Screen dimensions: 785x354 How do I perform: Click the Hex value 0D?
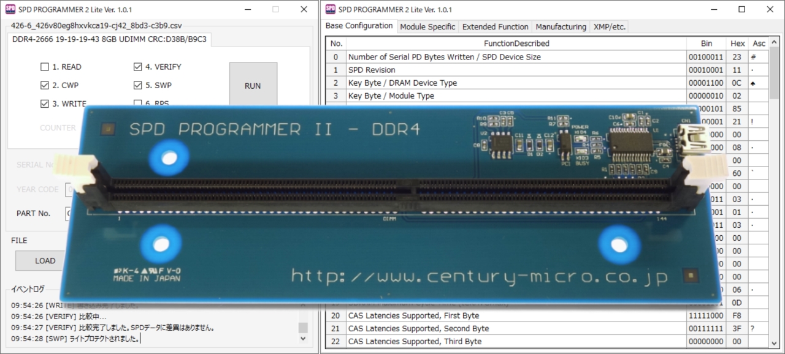(x=738, y=303)
